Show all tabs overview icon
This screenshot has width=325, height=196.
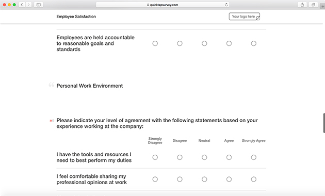[313, 5]
